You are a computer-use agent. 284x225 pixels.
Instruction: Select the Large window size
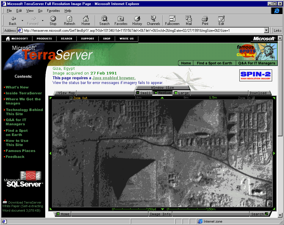182,93
